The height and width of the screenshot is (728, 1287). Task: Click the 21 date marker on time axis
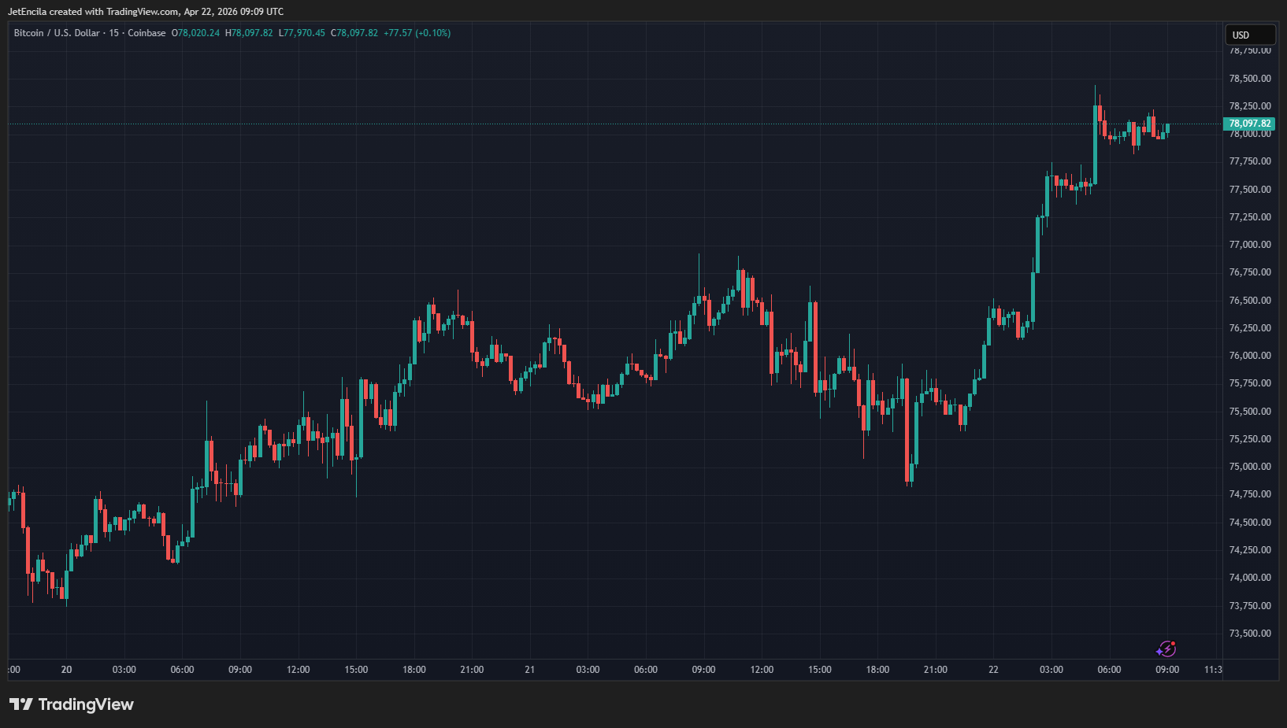(x=529, y=670)
